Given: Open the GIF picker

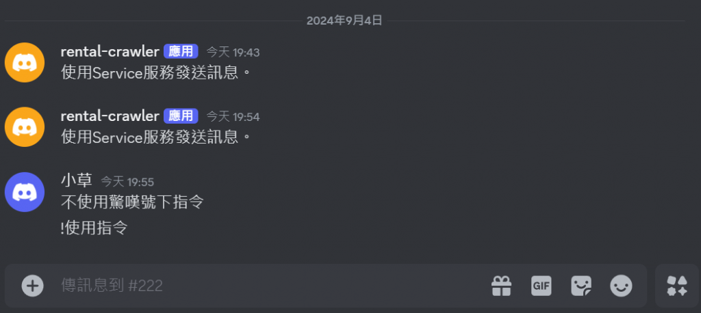Looking at the screenshot, I should (541, 286).
